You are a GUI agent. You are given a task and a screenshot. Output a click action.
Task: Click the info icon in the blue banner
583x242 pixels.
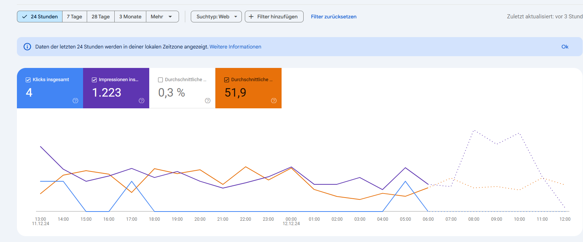(27, 47)
